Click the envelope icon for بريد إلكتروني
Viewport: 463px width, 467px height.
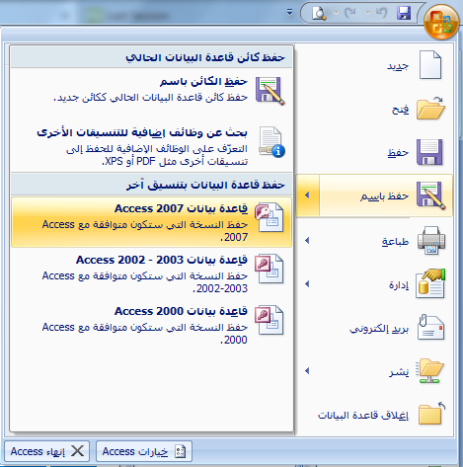(430, 327)
